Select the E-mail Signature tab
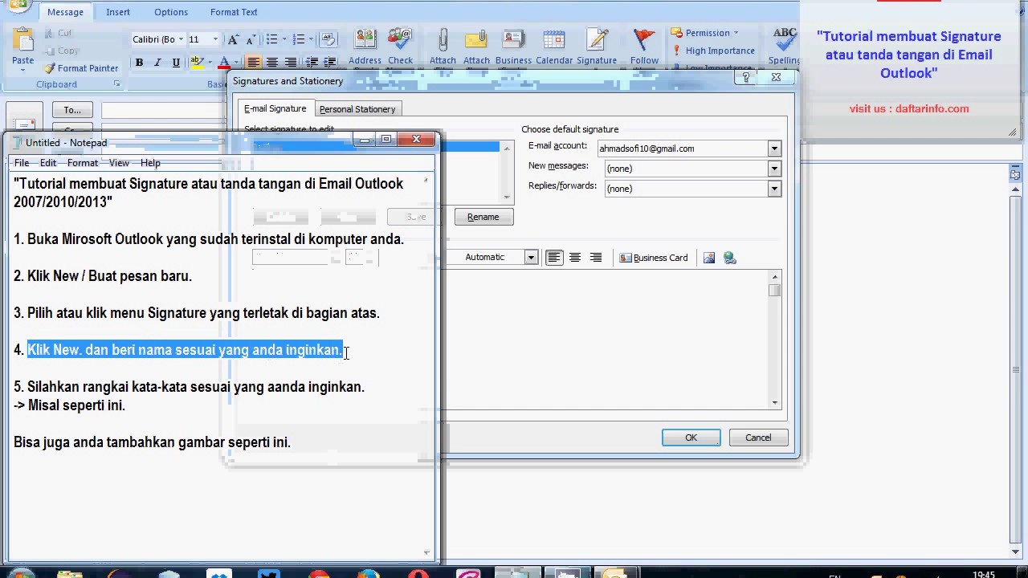The image size is (1028, 578). (275, 108)
